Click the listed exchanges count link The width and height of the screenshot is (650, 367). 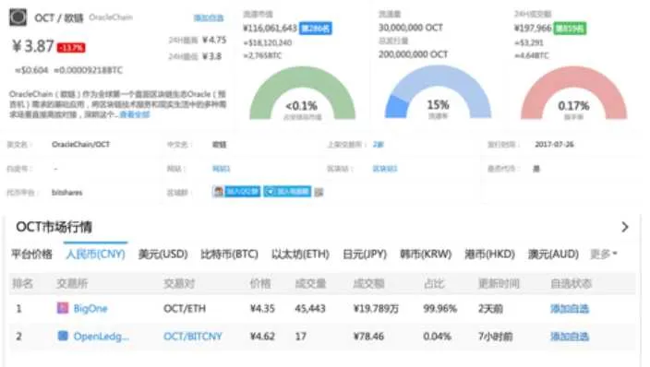378,145
